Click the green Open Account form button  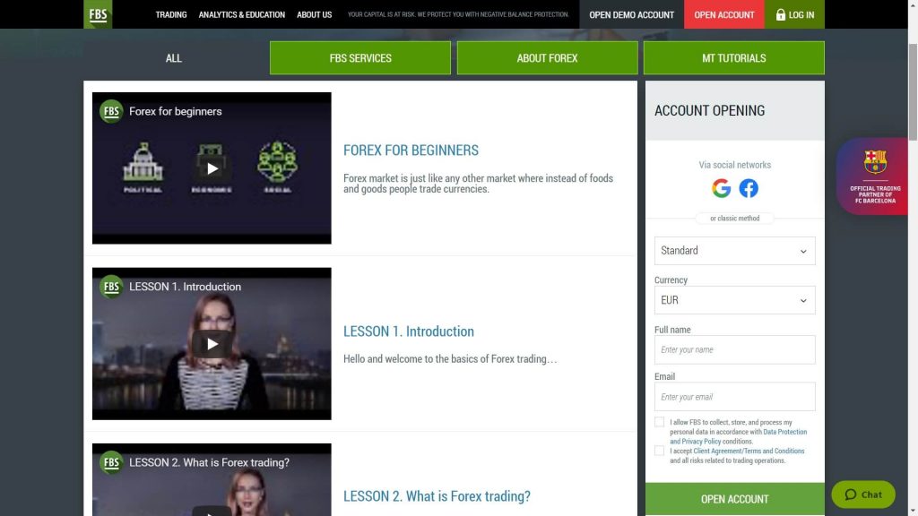734,499
